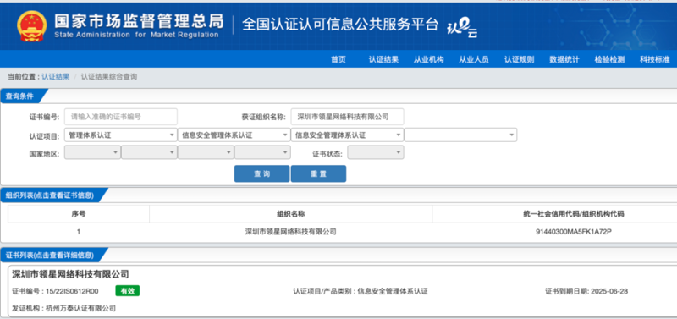The height and width of the screenshot is (319, 677).
Task: Click the 组织列表 section header
Action: 50,195
